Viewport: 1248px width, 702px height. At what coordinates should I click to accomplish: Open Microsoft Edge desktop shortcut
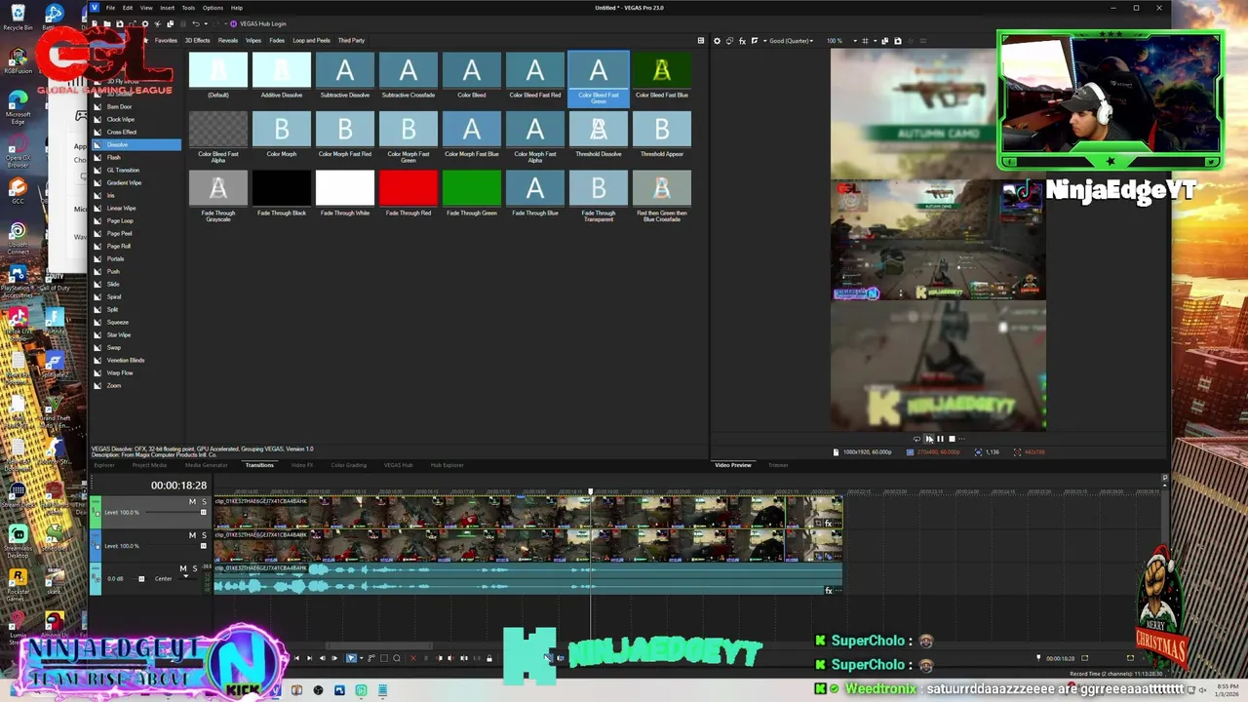19,107
